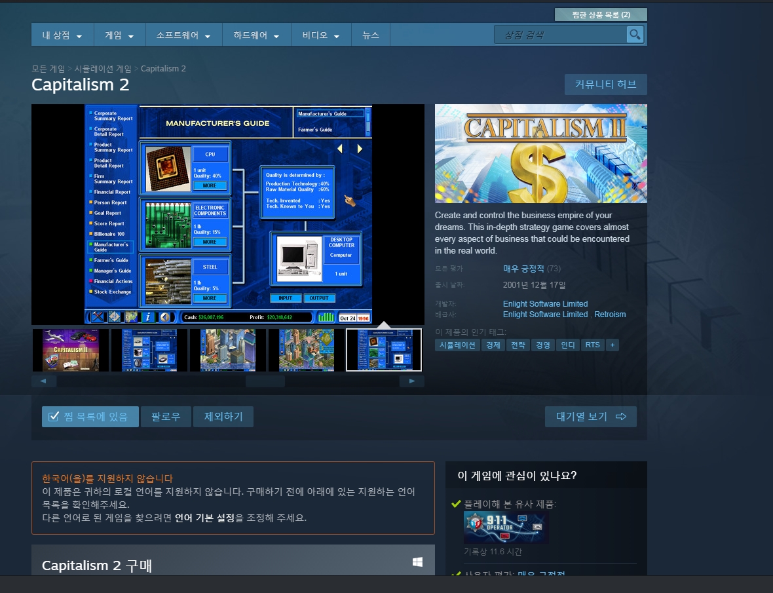Select the RTS tag
Image resolution: width=773 pixels, height=593 pixels.
(x=593, y=345)
